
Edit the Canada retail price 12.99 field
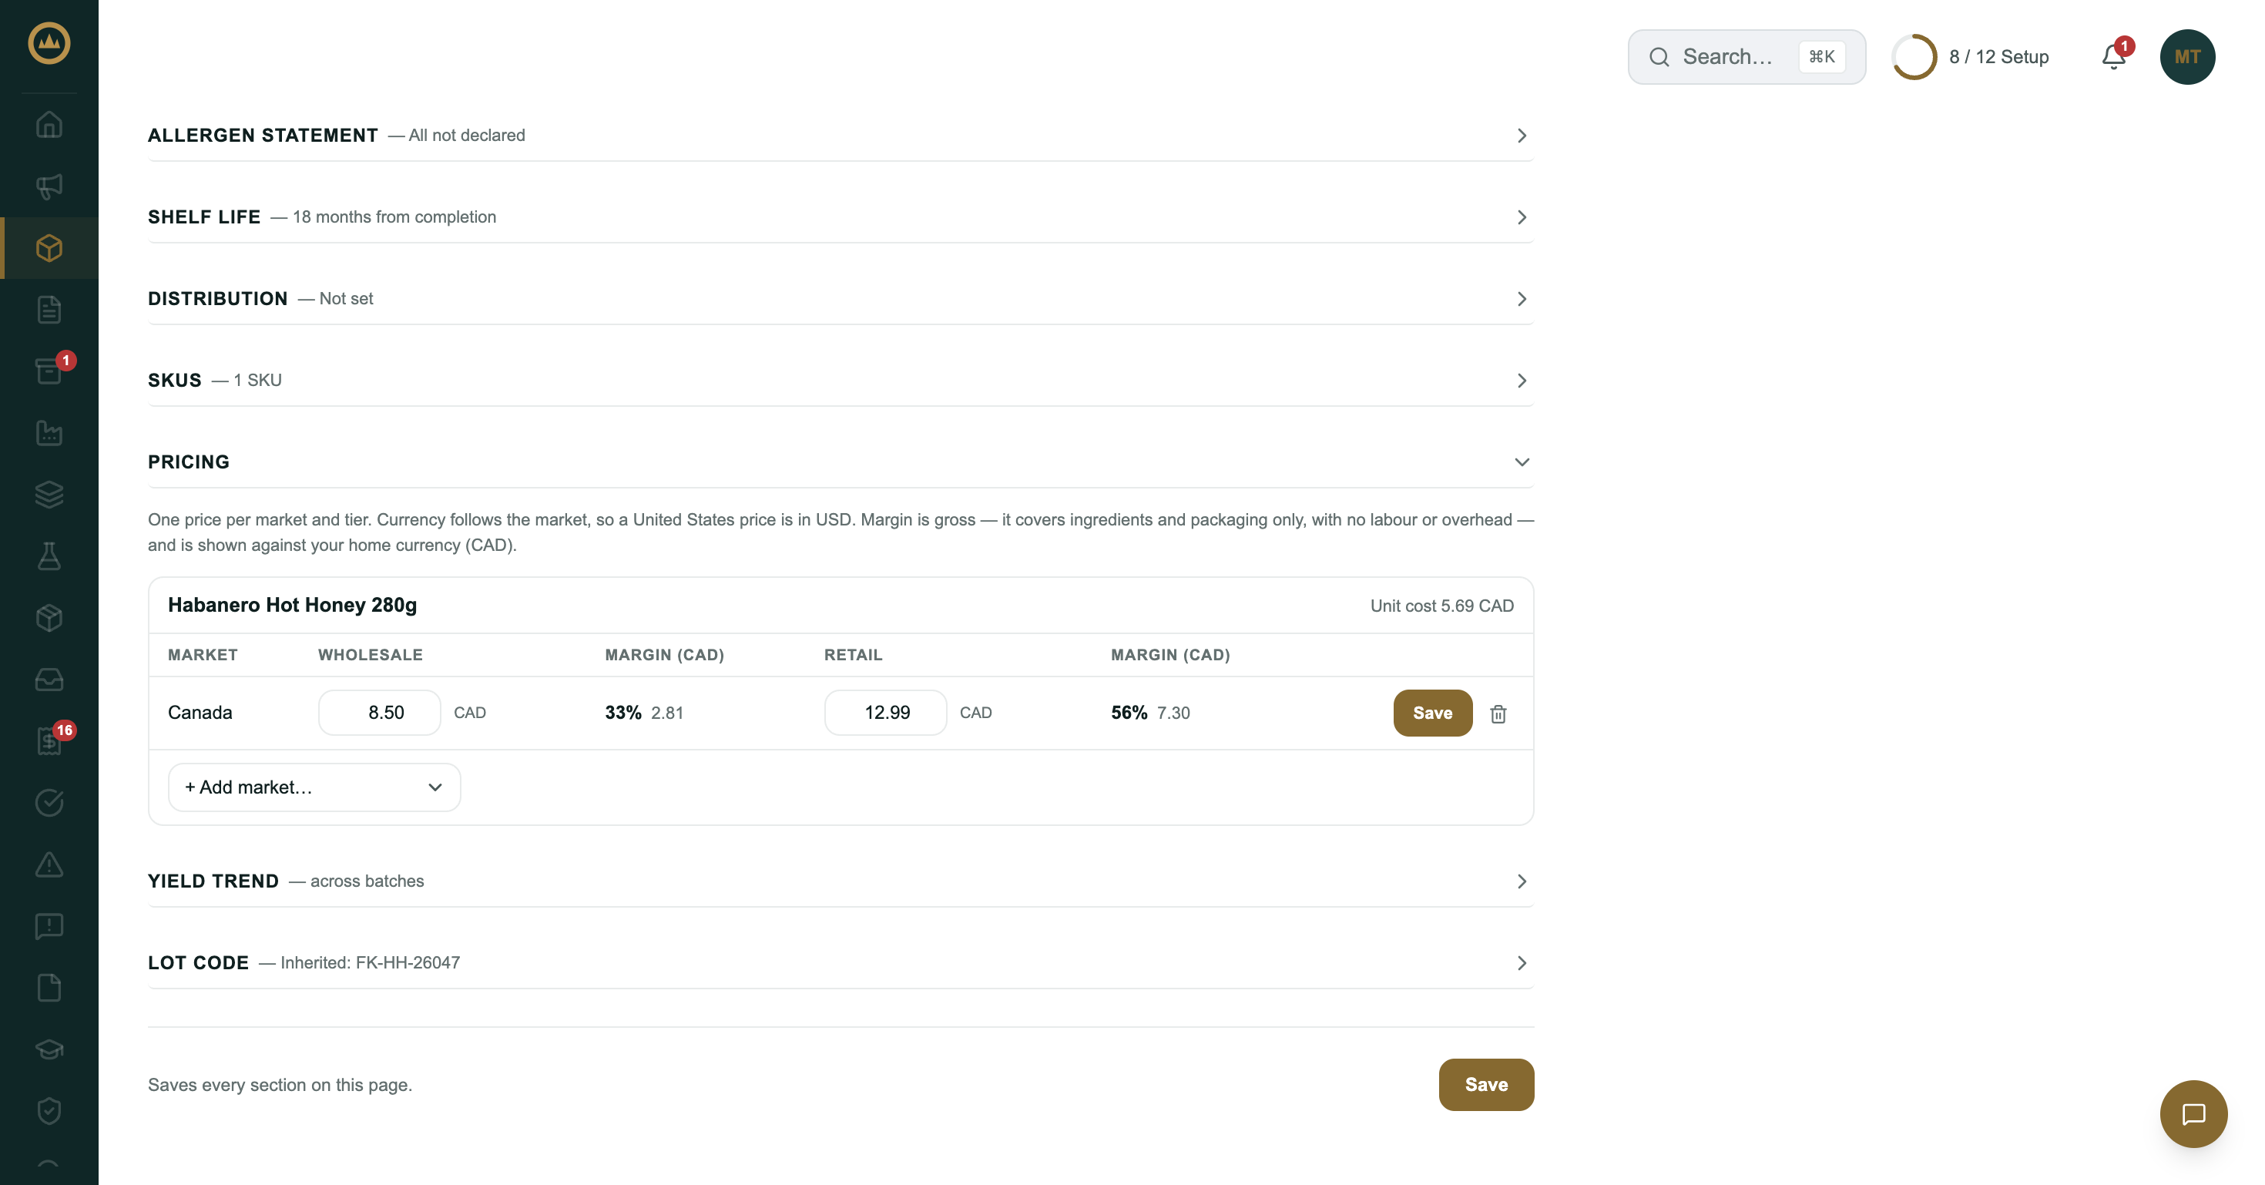[x=885, y=712]
